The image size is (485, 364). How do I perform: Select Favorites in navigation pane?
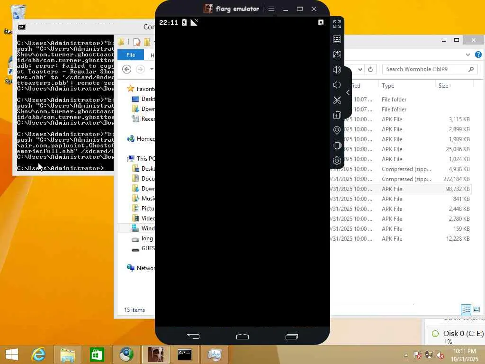click(x=141, y=89)
